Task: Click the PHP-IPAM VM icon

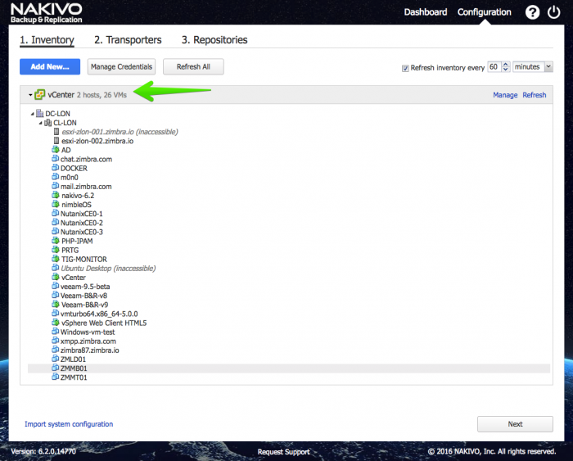Action: pos(56,241)
